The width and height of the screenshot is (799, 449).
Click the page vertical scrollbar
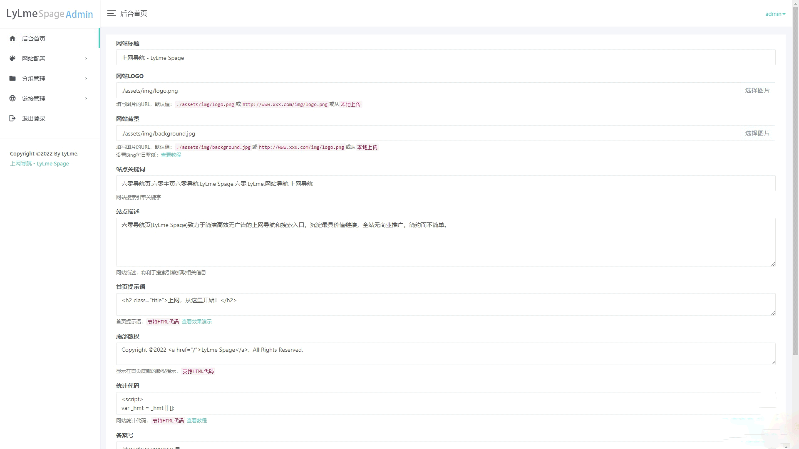pyautogui.click(x=795, y=179)
